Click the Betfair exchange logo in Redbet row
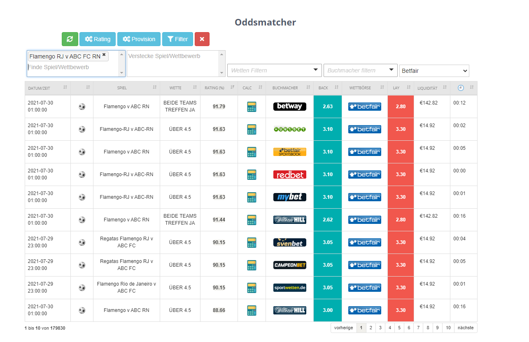 [365, 174]
